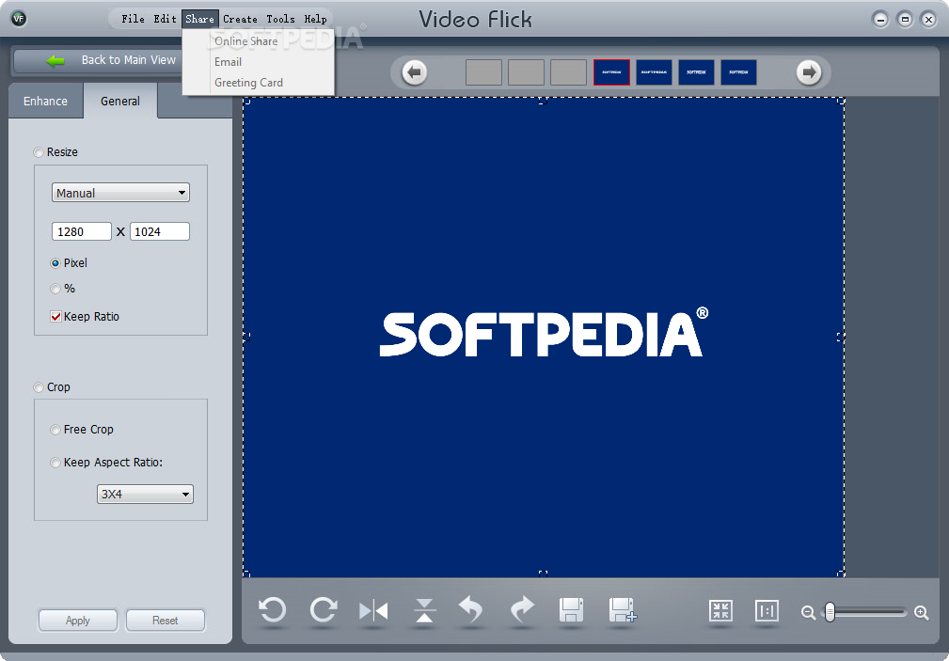
Task: Fit image to window
Action: tap(720, 611)
